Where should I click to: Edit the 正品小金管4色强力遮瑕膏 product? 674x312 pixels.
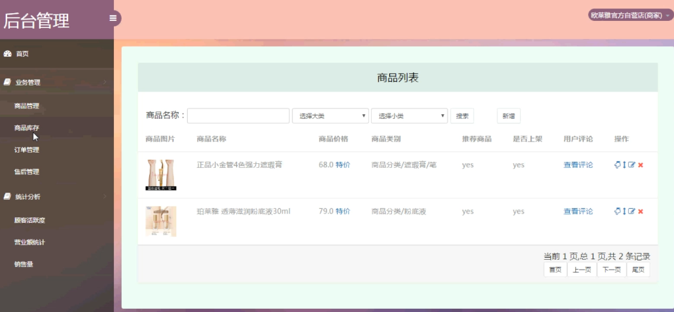[631, 164]
